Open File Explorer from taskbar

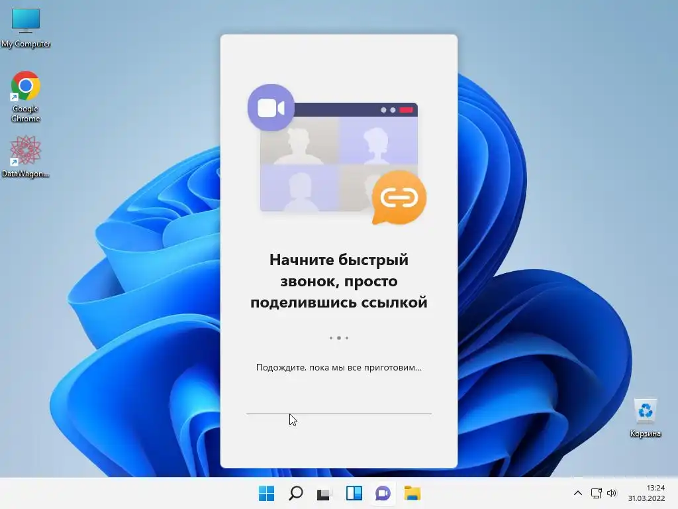(412, 493)
